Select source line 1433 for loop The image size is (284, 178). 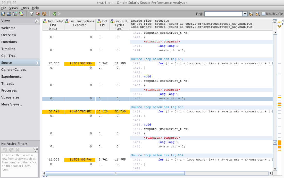(x=202, y=111)
